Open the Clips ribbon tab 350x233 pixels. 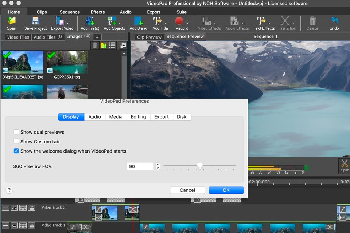(42, 12)
